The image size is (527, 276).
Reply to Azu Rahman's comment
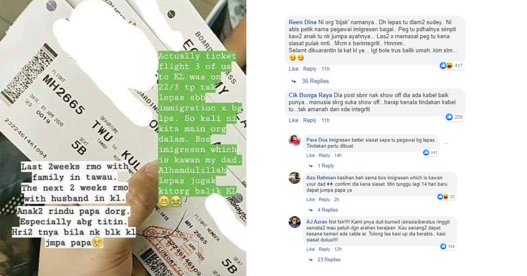(325, 200)
